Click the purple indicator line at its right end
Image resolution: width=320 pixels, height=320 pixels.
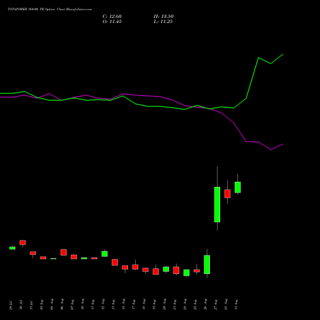[283, 144]
